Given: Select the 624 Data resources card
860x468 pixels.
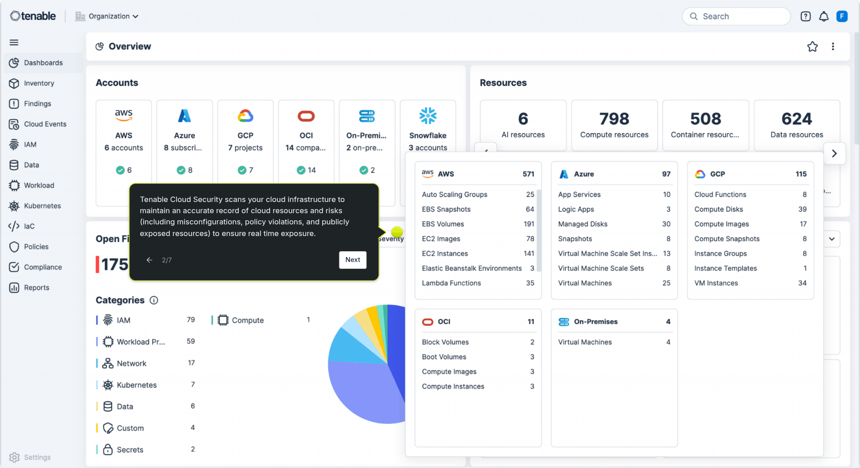Looking at the screenshot, I should coord(797,125).
